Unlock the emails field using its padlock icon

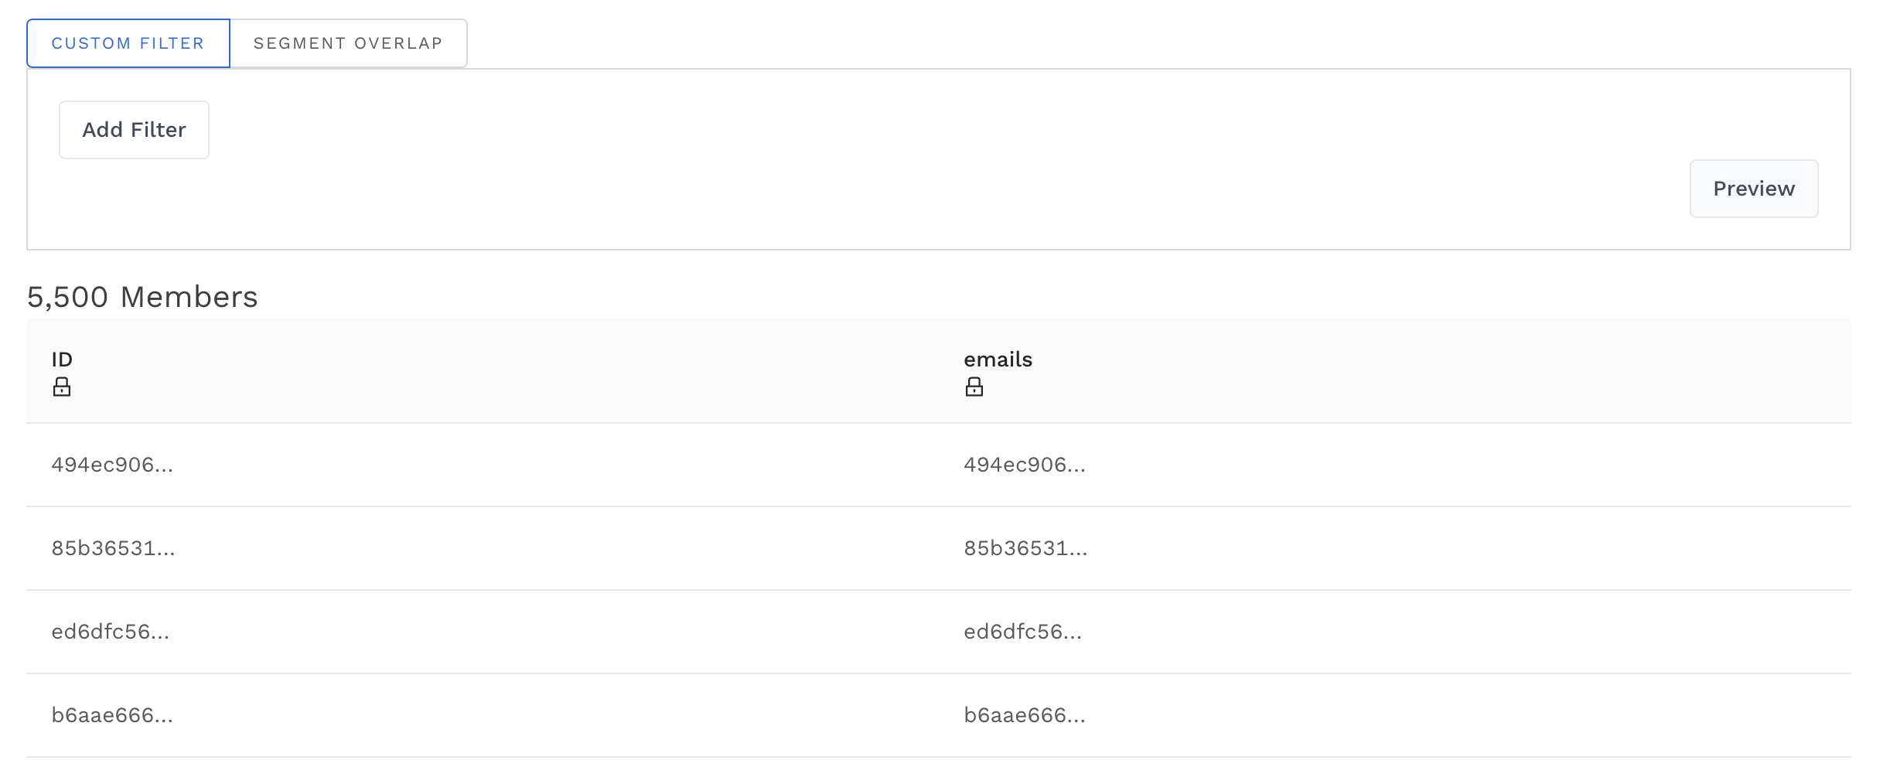click(x=974, y=386)
